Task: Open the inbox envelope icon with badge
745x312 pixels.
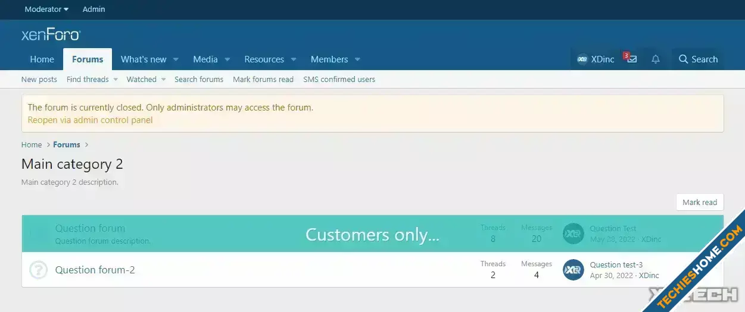Action: (632, 59)
